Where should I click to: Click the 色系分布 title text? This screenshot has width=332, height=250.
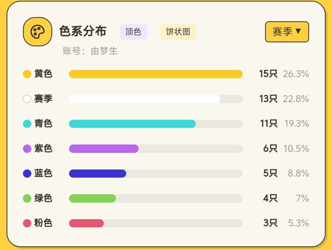(83, 31)
